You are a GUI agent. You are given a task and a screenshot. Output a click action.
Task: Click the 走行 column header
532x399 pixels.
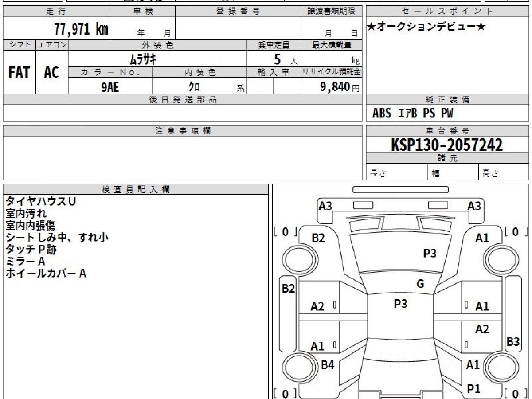[x=56, y=12]
